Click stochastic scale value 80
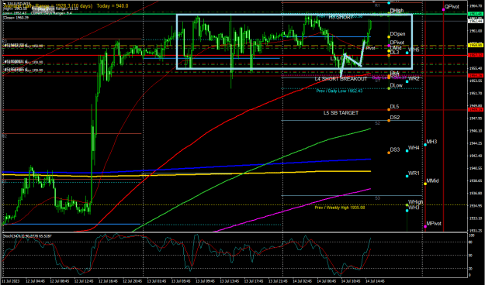Viewport: 485px width, 285px height. click(x=471, y=242)
